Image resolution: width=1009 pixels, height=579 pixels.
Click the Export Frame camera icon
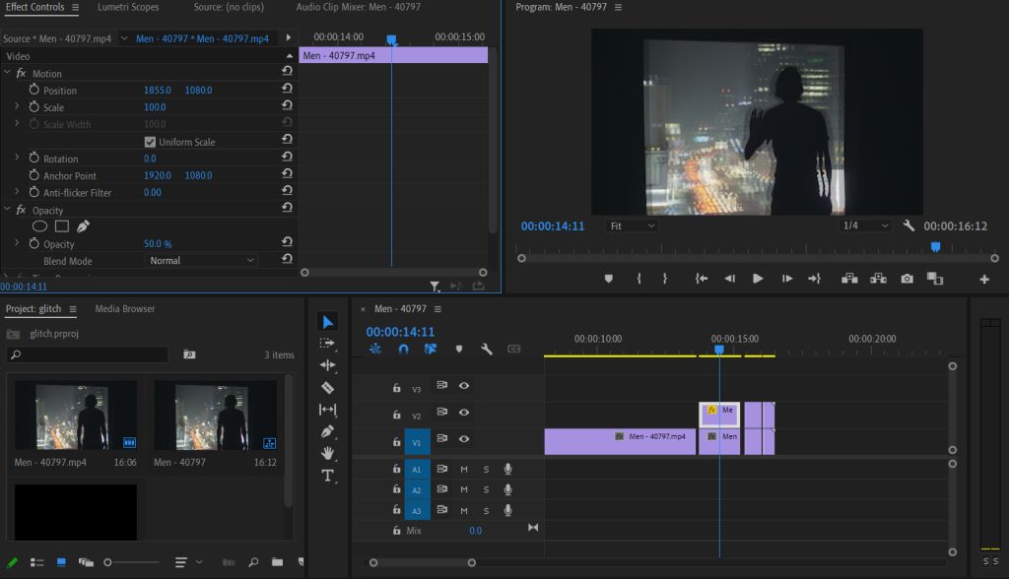point(907,279)
